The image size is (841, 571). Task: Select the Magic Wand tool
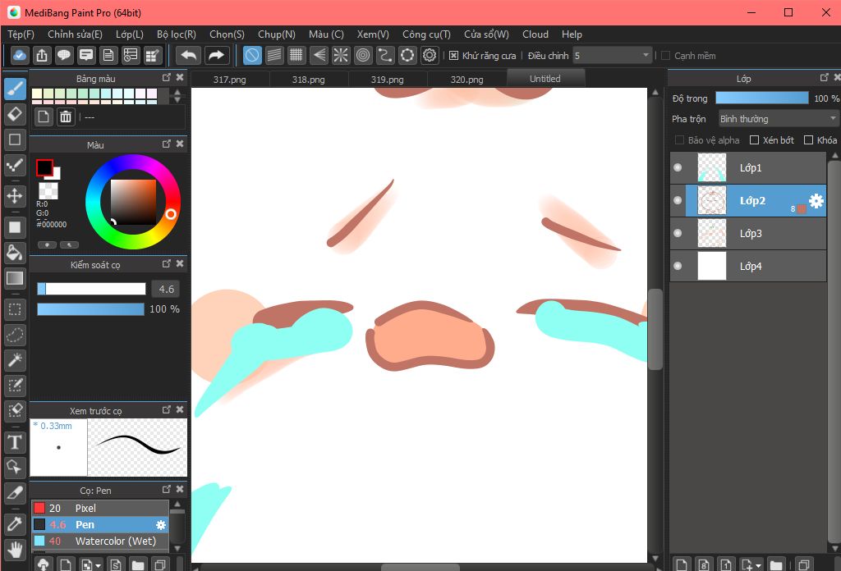click(15, 360)
